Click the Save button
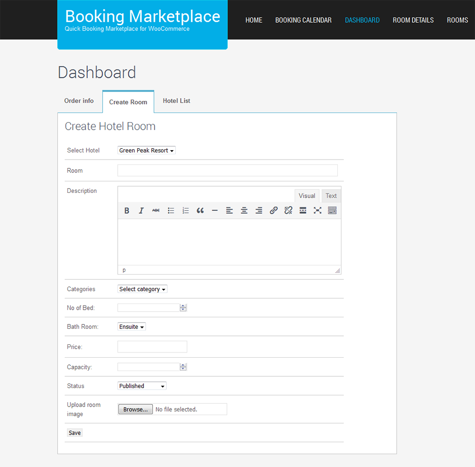This screenshot has width=475, height=467. point(75,433)
